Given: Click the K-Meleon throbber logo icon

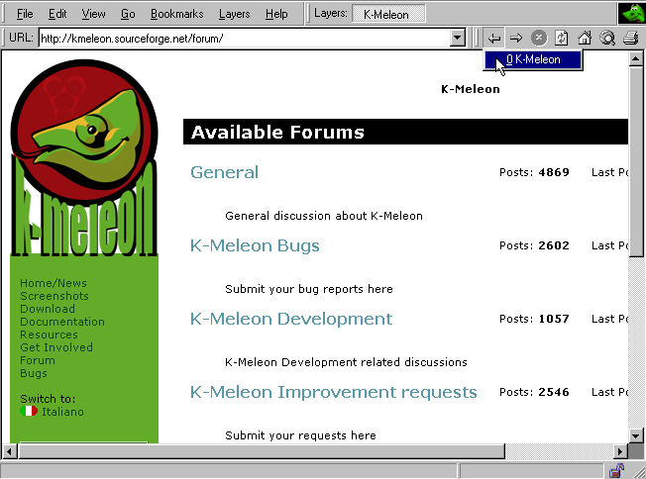Looking at the screenshot, I should pos(630,14).
